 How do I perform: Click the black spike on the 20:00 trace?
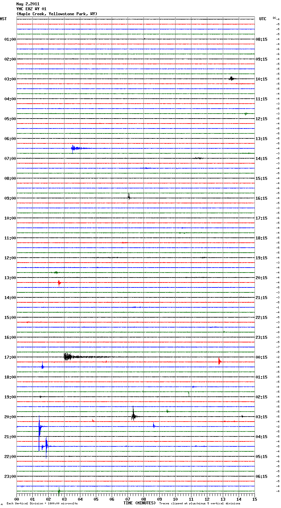coord(133,416)
